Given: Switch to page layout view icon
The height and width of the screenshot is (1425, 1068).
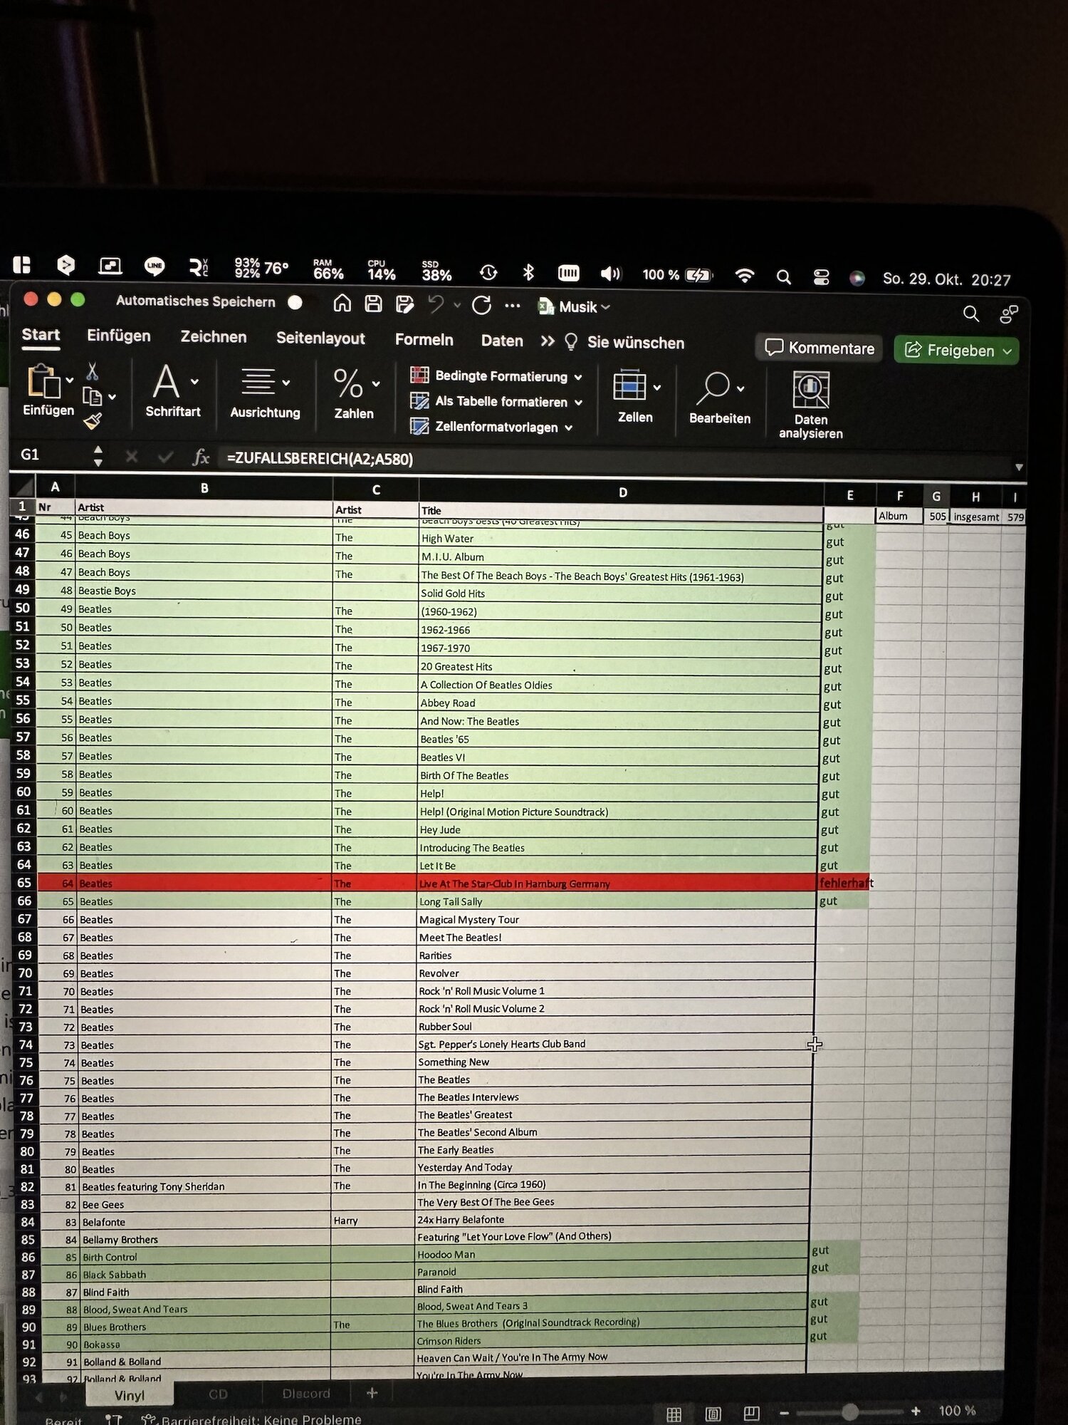Looking at the screenshot, I should coord(713,1414).
